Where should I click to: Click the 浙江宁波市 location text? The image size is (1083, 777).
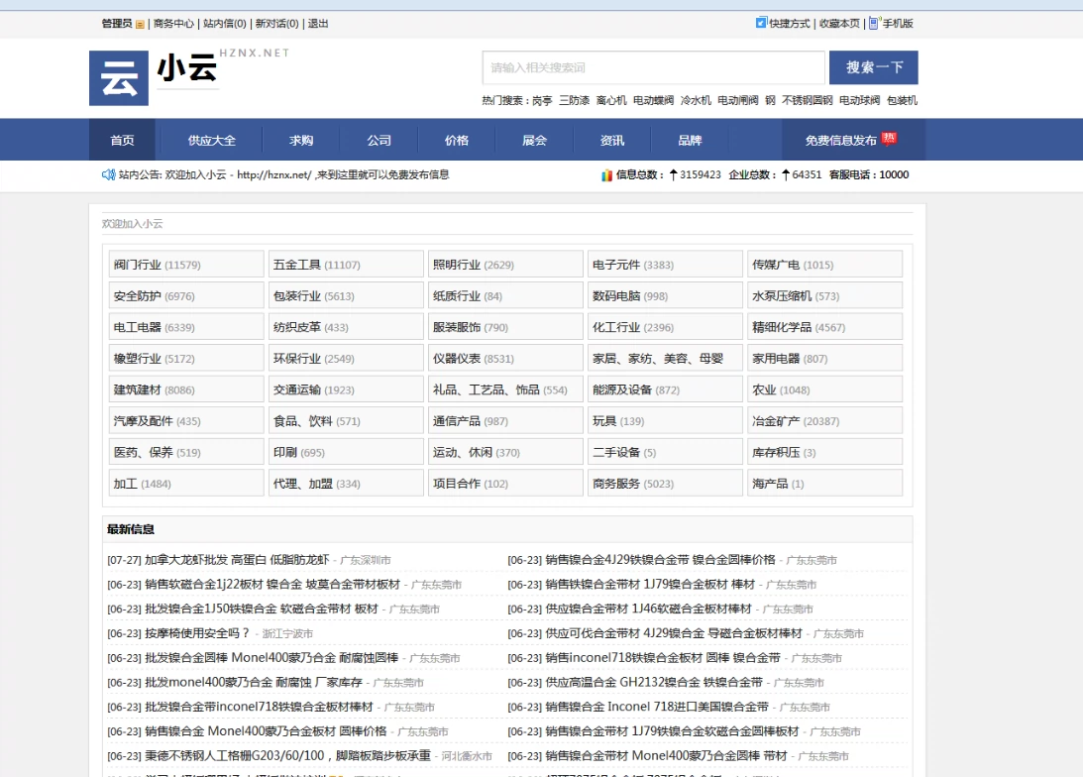(x=287, y=634)
